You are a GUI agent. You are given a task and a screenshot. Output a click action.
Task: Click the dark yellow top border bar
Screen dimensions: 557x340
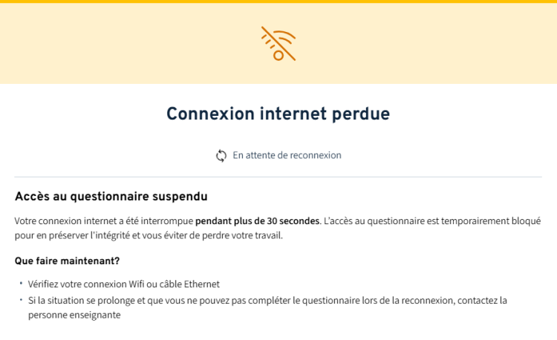[278, 1]
